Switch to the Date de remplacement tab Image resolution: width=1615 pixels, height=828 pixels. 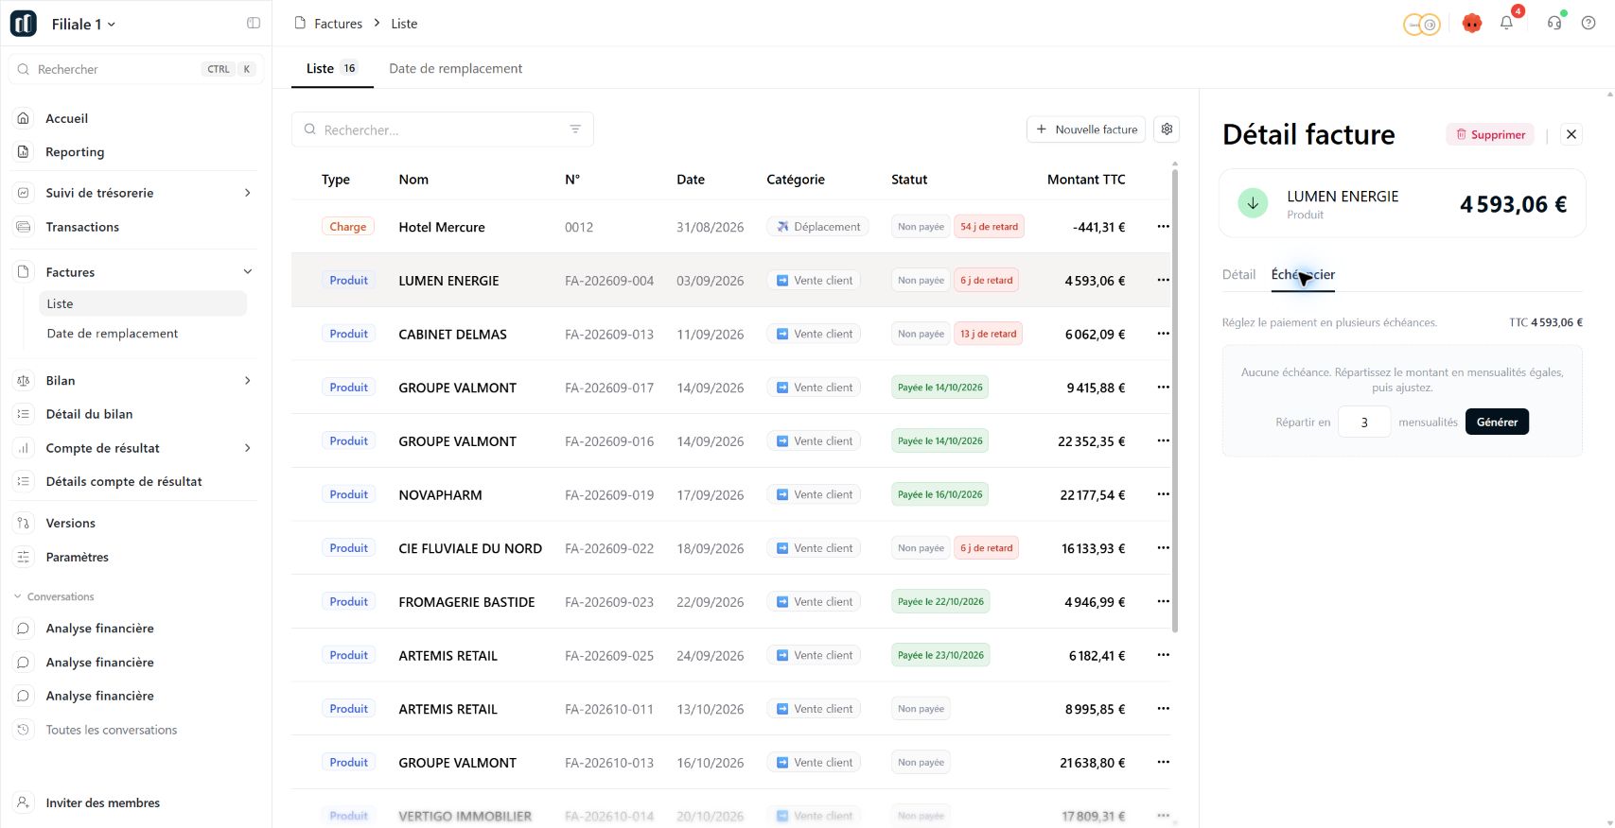pos(455,69)
